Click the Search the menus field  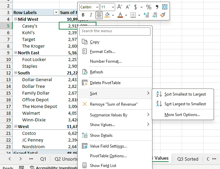[x=115, y=32]
